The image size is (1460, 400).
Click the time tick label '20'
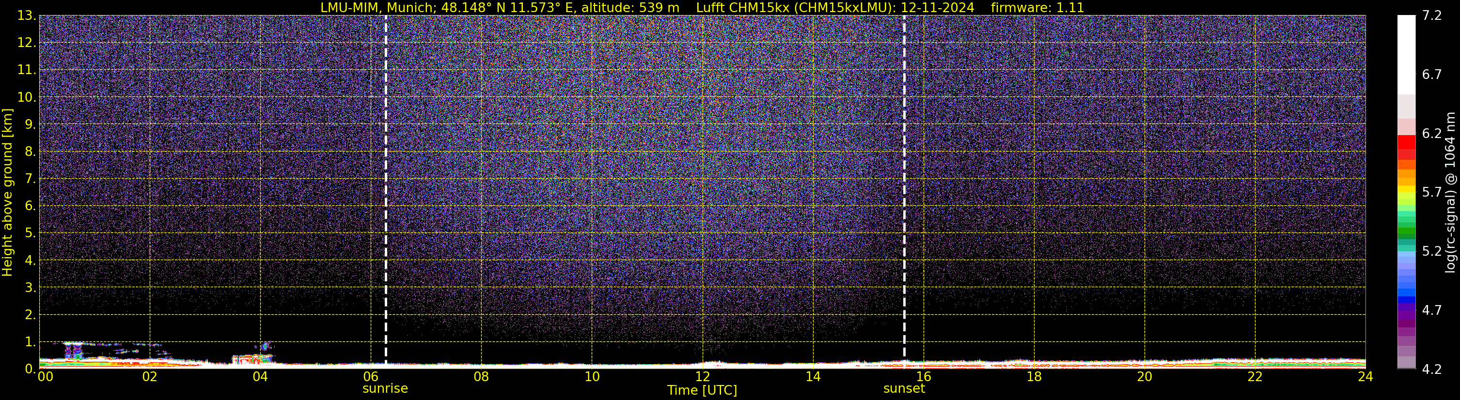tap(1145, 377)
